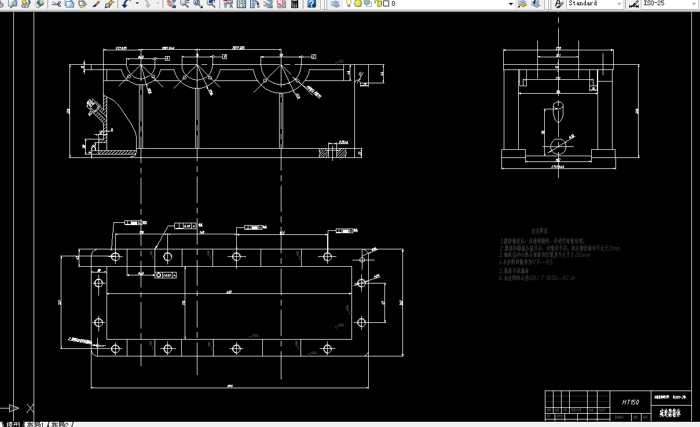Toggle layer 0 freeze/thaw sun icon
Image resolution: width=700 pixels, height=427 pixels.
point(358,3)
